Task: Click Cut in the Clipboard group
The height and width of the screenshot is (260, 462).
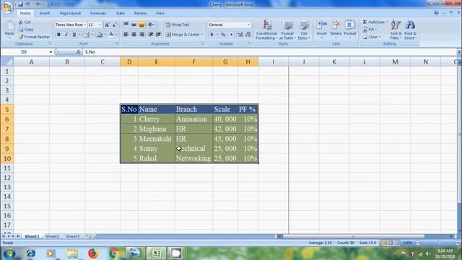Action: coord(25,22)
